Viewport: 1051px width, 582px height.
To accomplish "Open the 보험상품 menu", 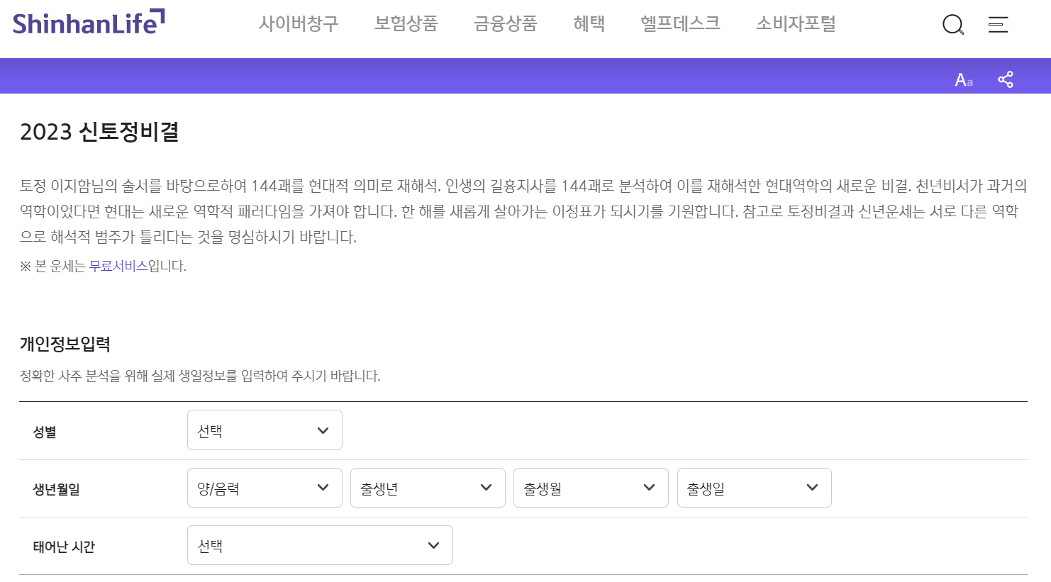I will (406, 23).
